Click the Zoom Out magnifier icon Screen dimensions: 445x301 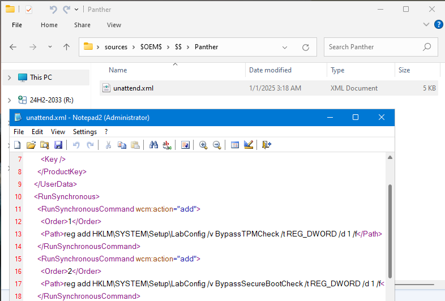click(217, 145)
